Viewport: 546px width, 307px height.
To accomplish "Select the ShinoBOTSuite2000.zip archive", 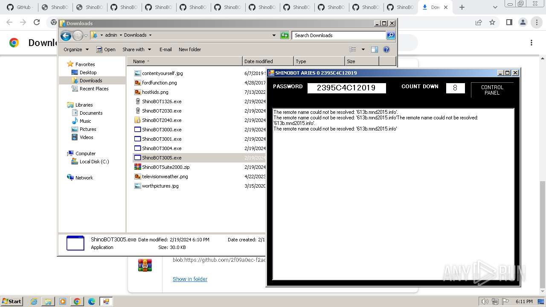I will 166,167.
